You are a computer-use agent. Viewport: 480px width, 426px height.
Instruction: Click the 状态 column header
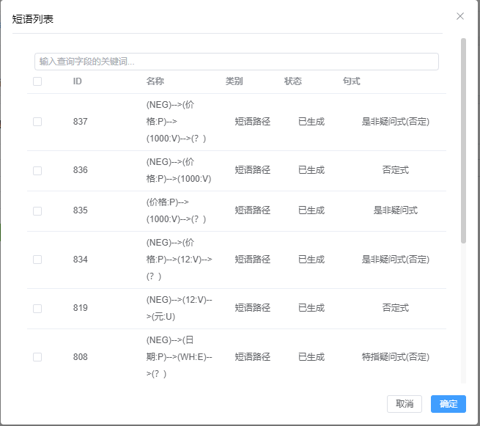click(293, 81)
